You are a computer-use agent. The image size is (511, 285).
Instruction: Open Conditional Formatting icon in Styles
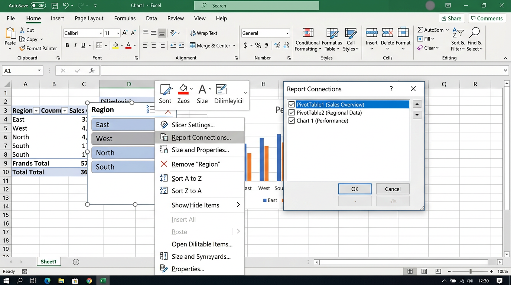pos(307,33)
